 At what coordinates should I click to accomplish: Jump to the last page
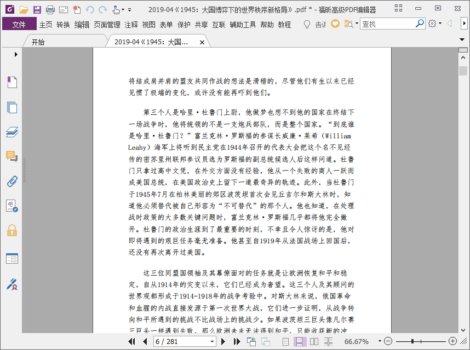tap(237, 341)
